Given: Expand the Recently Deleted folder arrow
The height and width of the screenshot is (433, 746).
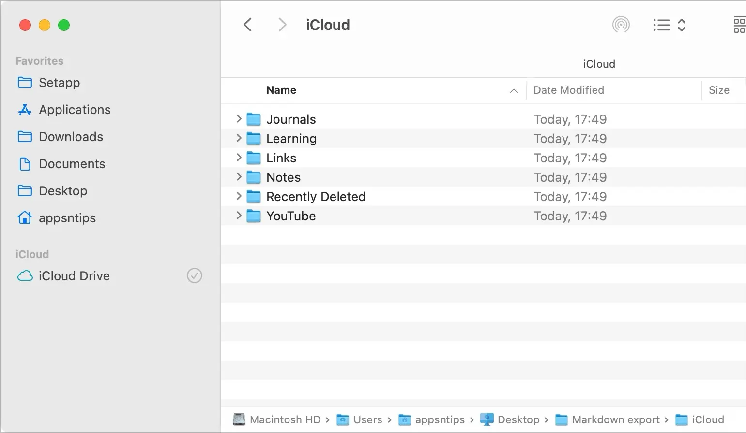Looking at the screenshot, I should coord(239,196).
